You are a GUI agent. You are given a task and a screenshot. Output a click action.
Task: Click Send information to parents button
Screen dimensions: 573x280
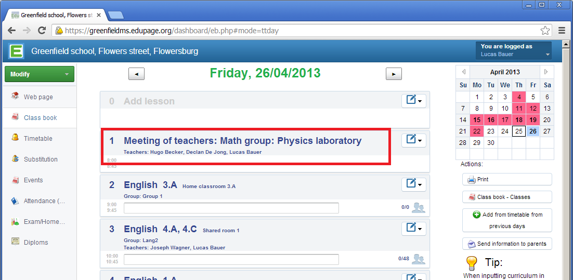507,244
